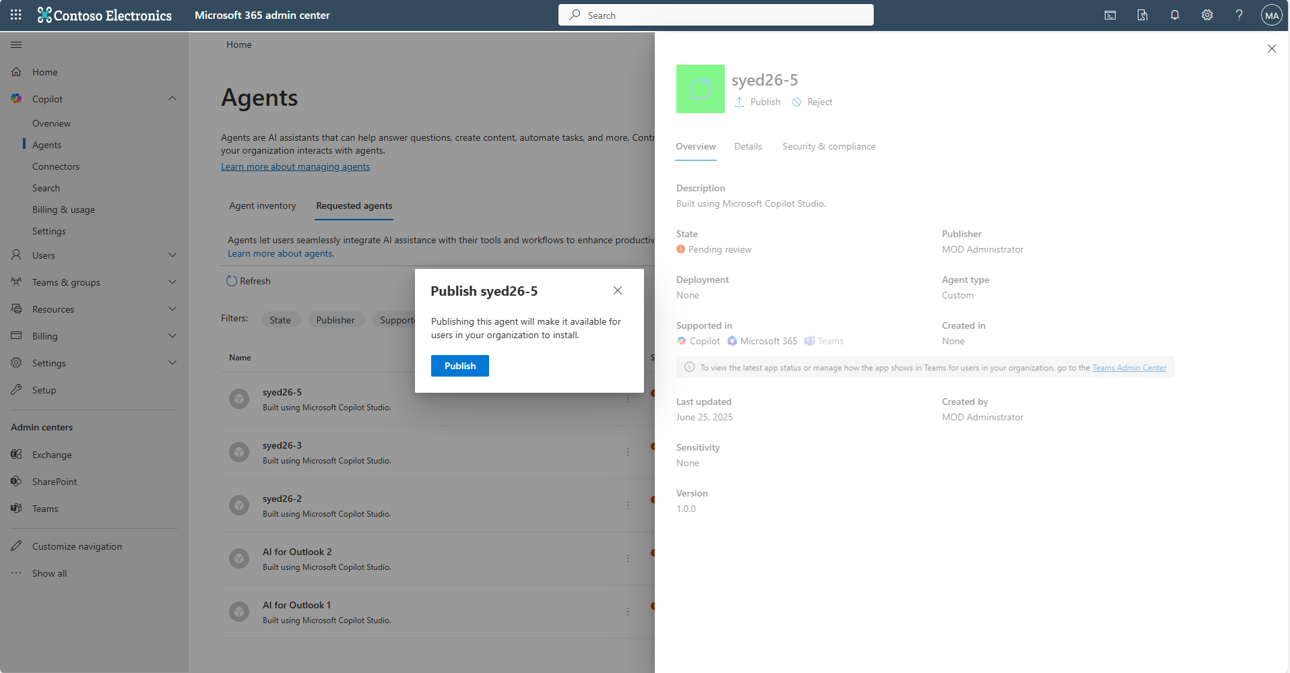Viewport: 1290px width, 673px height.
Task: Open the three-dot menu for syed26-3
Action: [x=628, y=452]
